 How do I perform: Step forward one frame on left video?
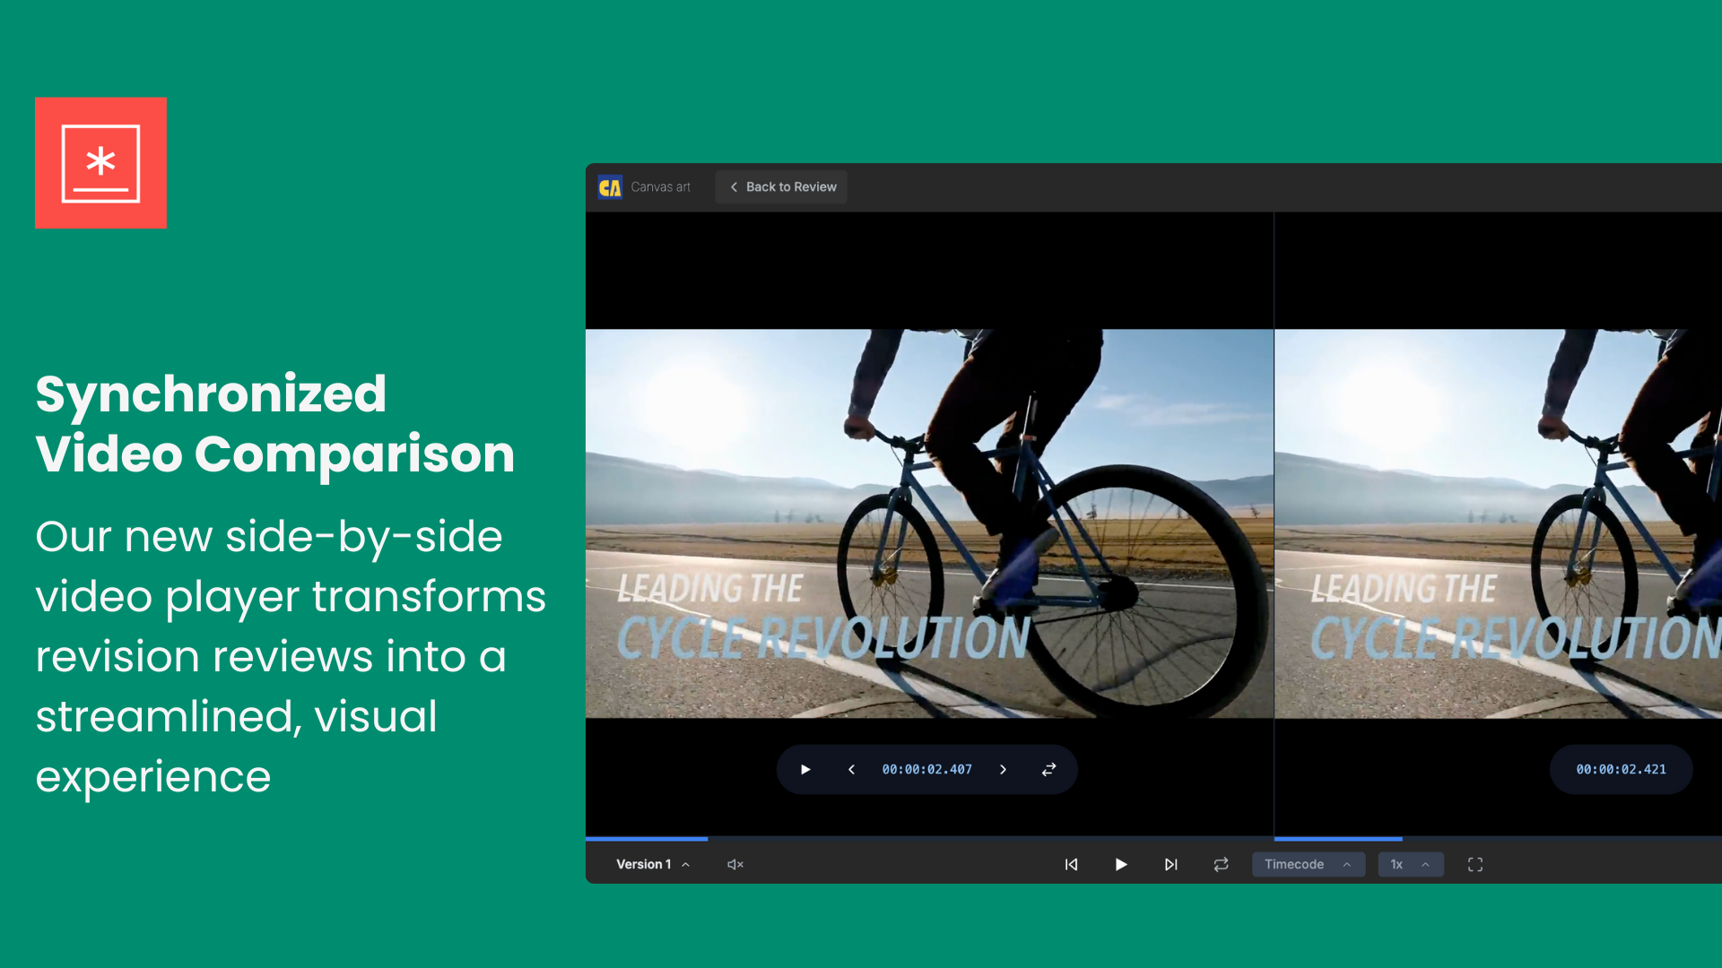(x=1003, y=770)
